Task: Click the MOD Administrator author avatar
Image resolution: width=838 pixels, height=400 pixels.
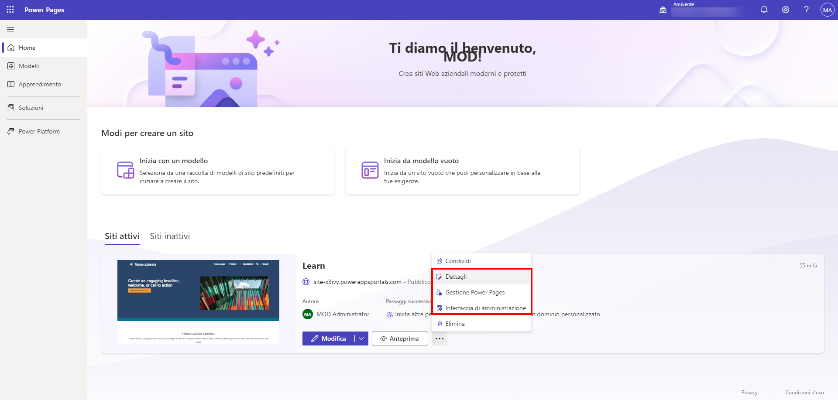Action: (x=308, y=314)
